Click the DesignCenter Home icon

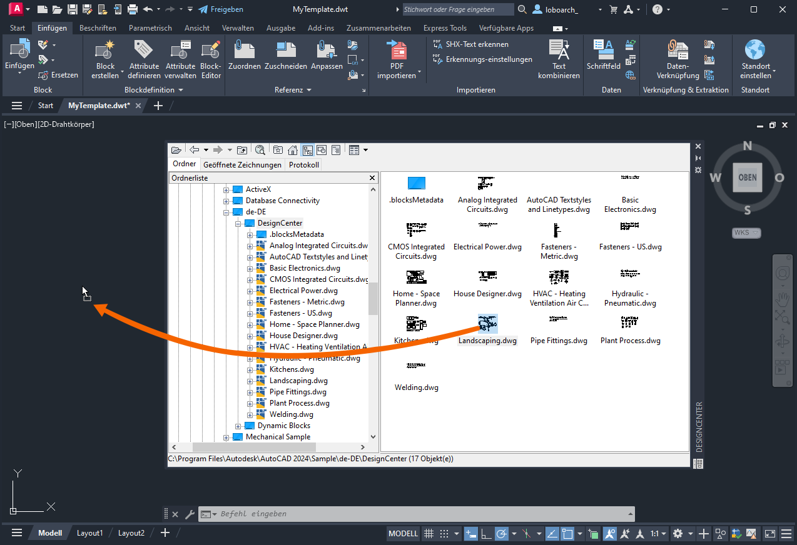[292, 150]
